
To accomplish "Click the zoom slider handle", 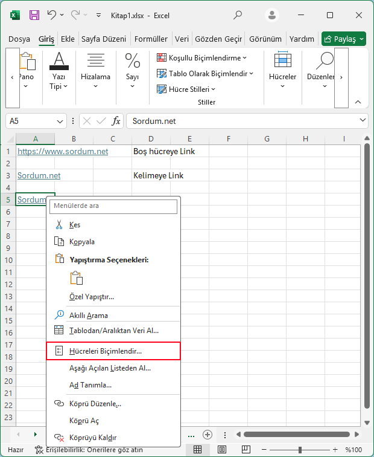I will (x=300, y=450).
